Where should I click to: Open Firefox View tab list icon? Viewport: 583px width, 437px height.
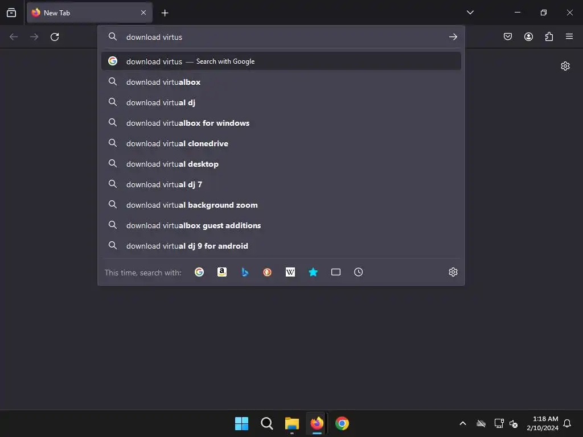[x=11, y=13]
